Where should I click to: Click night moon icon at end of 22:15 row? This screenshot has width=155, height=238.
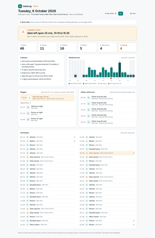click(x=134, y=221)
